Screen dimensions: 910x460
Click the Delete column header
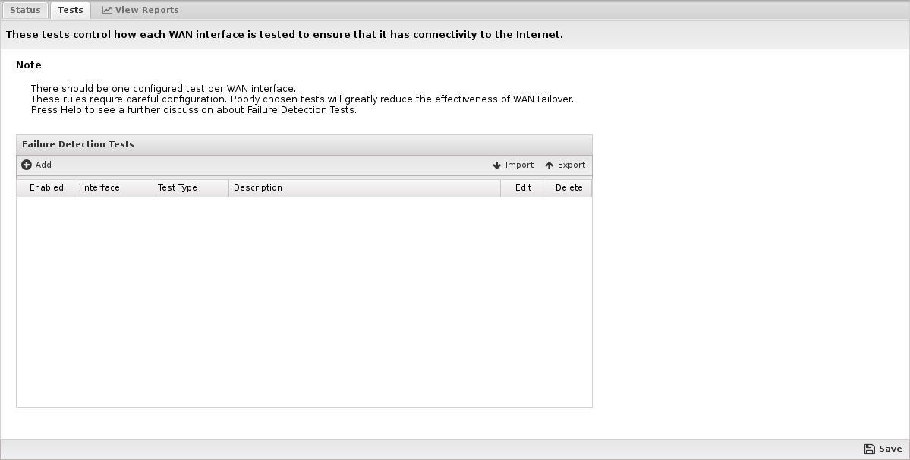click(x=568, y=188)
